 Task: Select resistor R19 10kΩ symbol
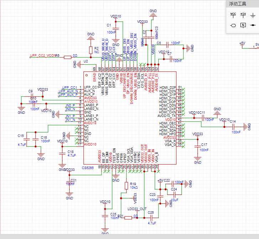126,186
